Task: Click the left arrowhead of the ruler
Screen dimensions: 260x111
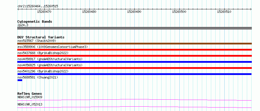Action: (x=18, y=9)
